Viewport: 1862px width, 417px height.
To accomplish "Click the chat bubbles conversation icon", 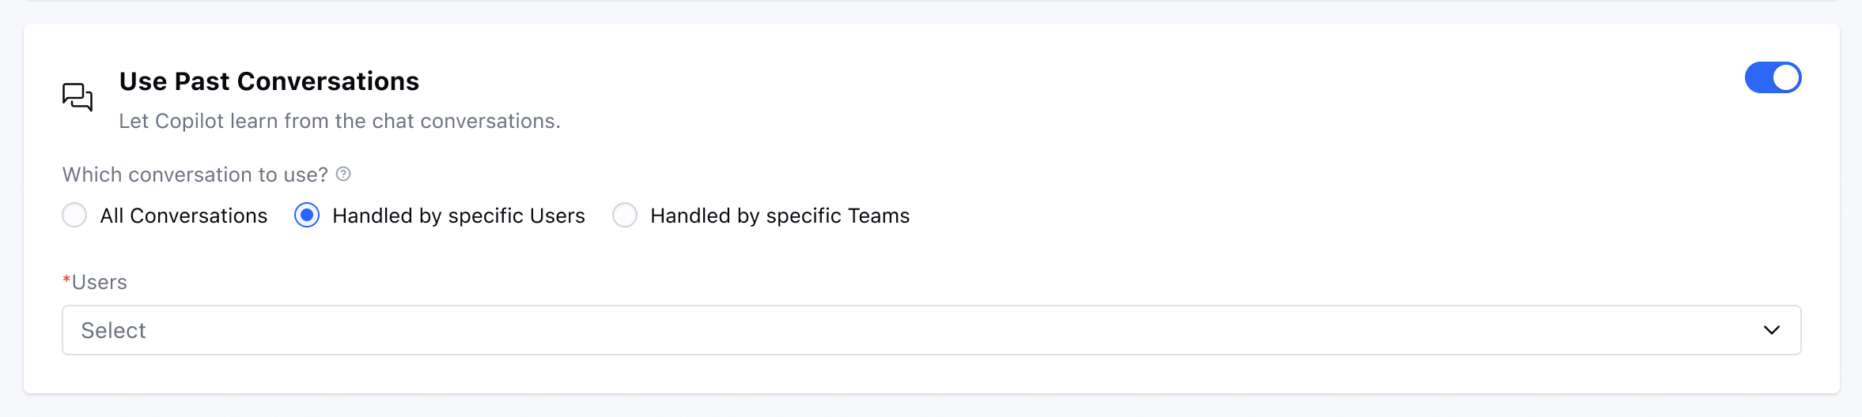I will (x=78, y=97).
